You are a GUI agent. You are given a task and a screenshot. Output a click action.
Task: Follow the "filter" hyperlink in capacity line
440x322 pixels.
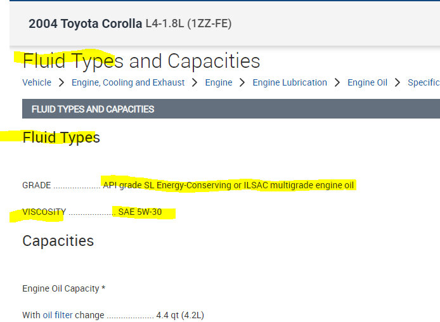[x=63, y=315]
